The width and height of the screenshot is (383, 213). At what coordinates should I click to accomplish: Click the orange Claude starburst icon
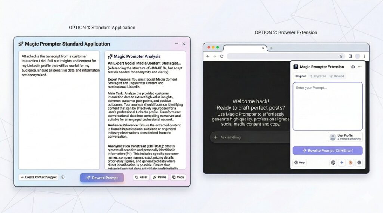point(350,163)
